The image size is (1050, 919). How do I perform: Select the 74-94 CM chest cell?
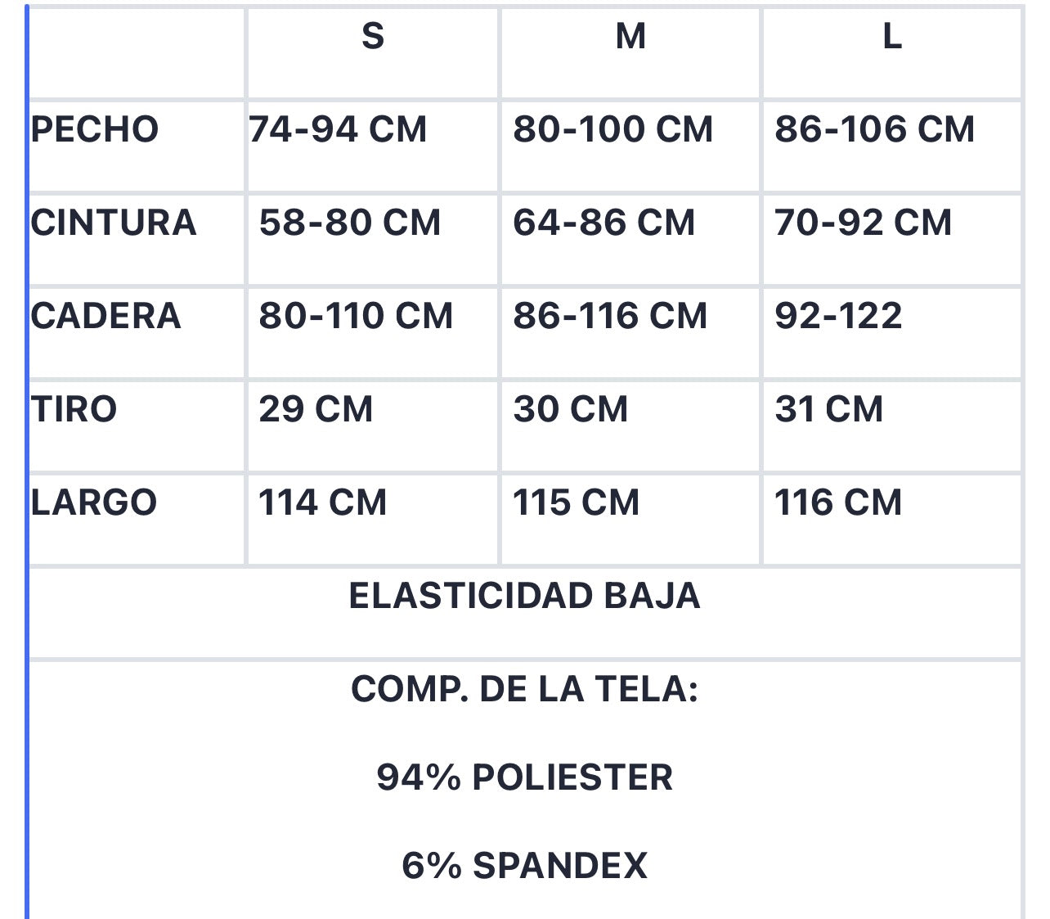[338, 129]
